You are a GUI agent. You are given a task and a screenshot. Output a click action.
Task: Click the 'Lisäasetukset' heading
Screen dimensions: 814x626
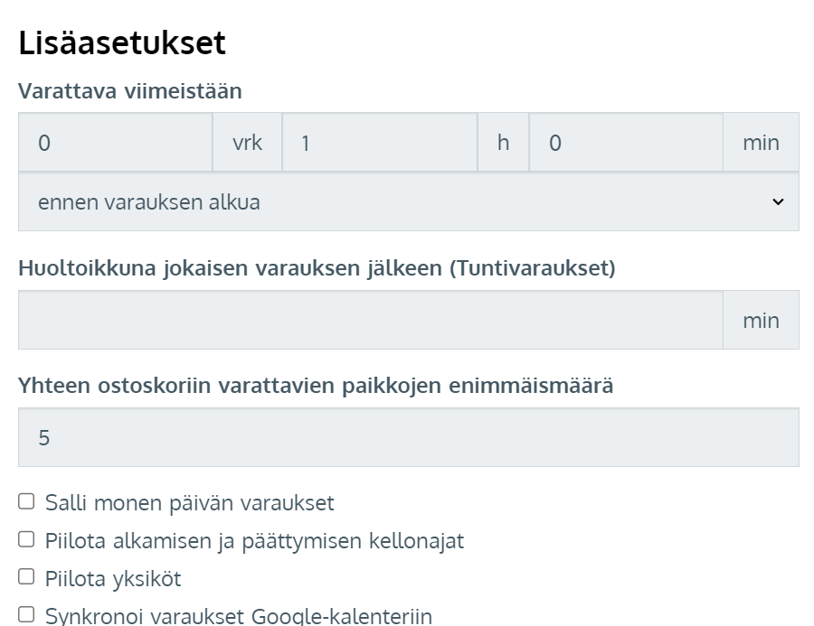(122, 42)
